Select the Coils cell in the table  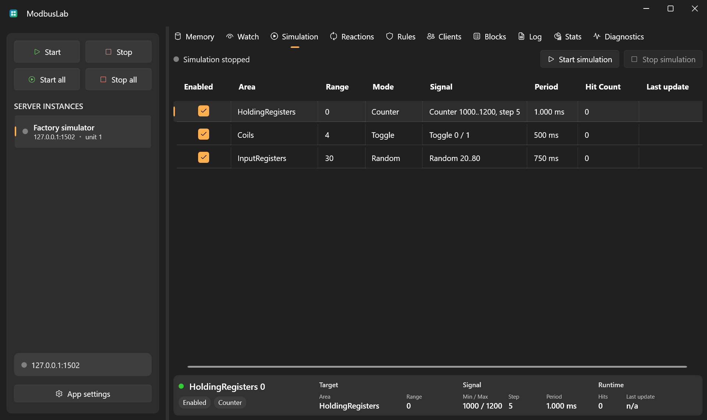pyautogui.click(x=274, y=135)
